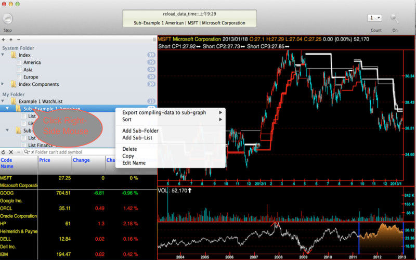
Task: Click the reload_data_time info display
Action: coord(189,18)
